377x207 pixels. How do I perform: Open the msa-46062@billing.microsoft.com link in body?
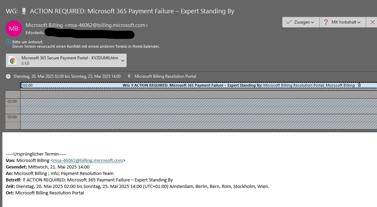coord(88,160)
